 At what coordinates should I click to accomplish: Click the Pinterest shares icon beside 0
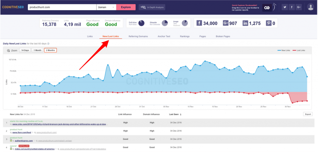269,23
